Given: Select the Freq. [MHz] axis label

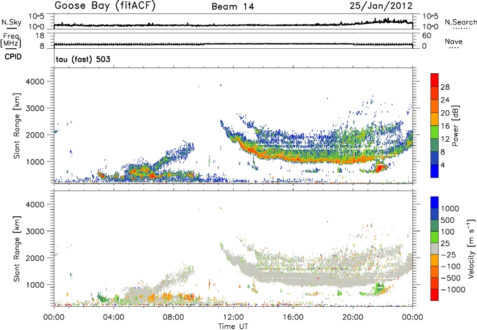Looking at the screenshot, I should pyautogui.click(x=11, y=41).
